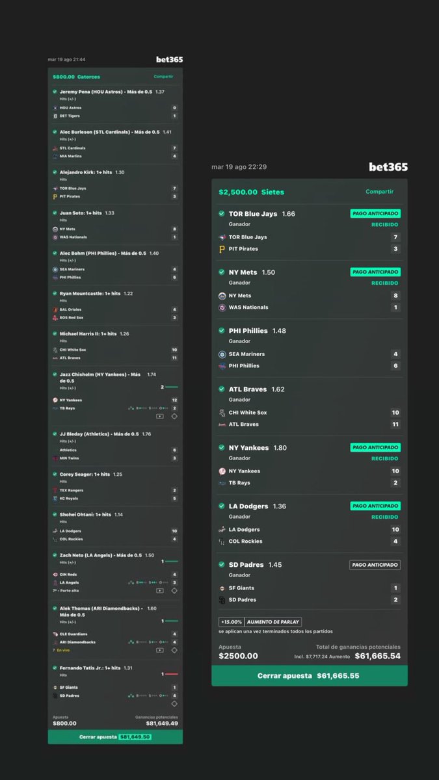This screenshot has height=780, width=439.
Task: Click CLE Guardians logo in Catorces slip
Action: coord(55,634)
